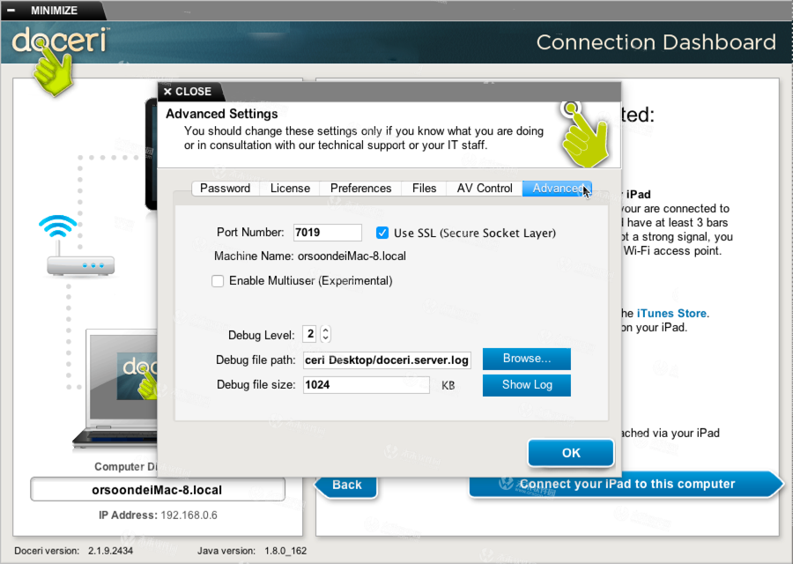Increase Debug Level with up arrow
793x564 pixels.
(x=326, y=330)
